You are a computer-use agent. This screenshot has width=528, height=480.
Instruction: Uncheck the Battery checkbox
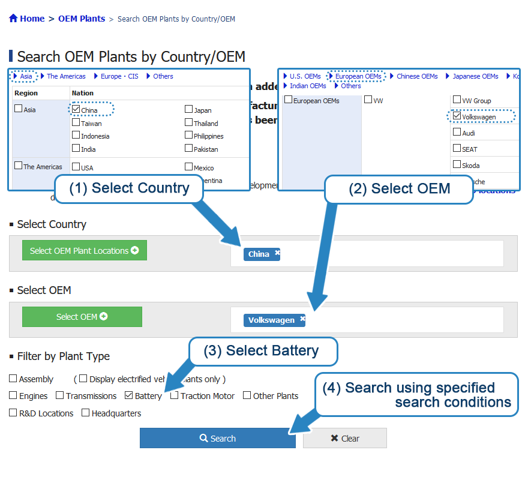pos(128,395)
